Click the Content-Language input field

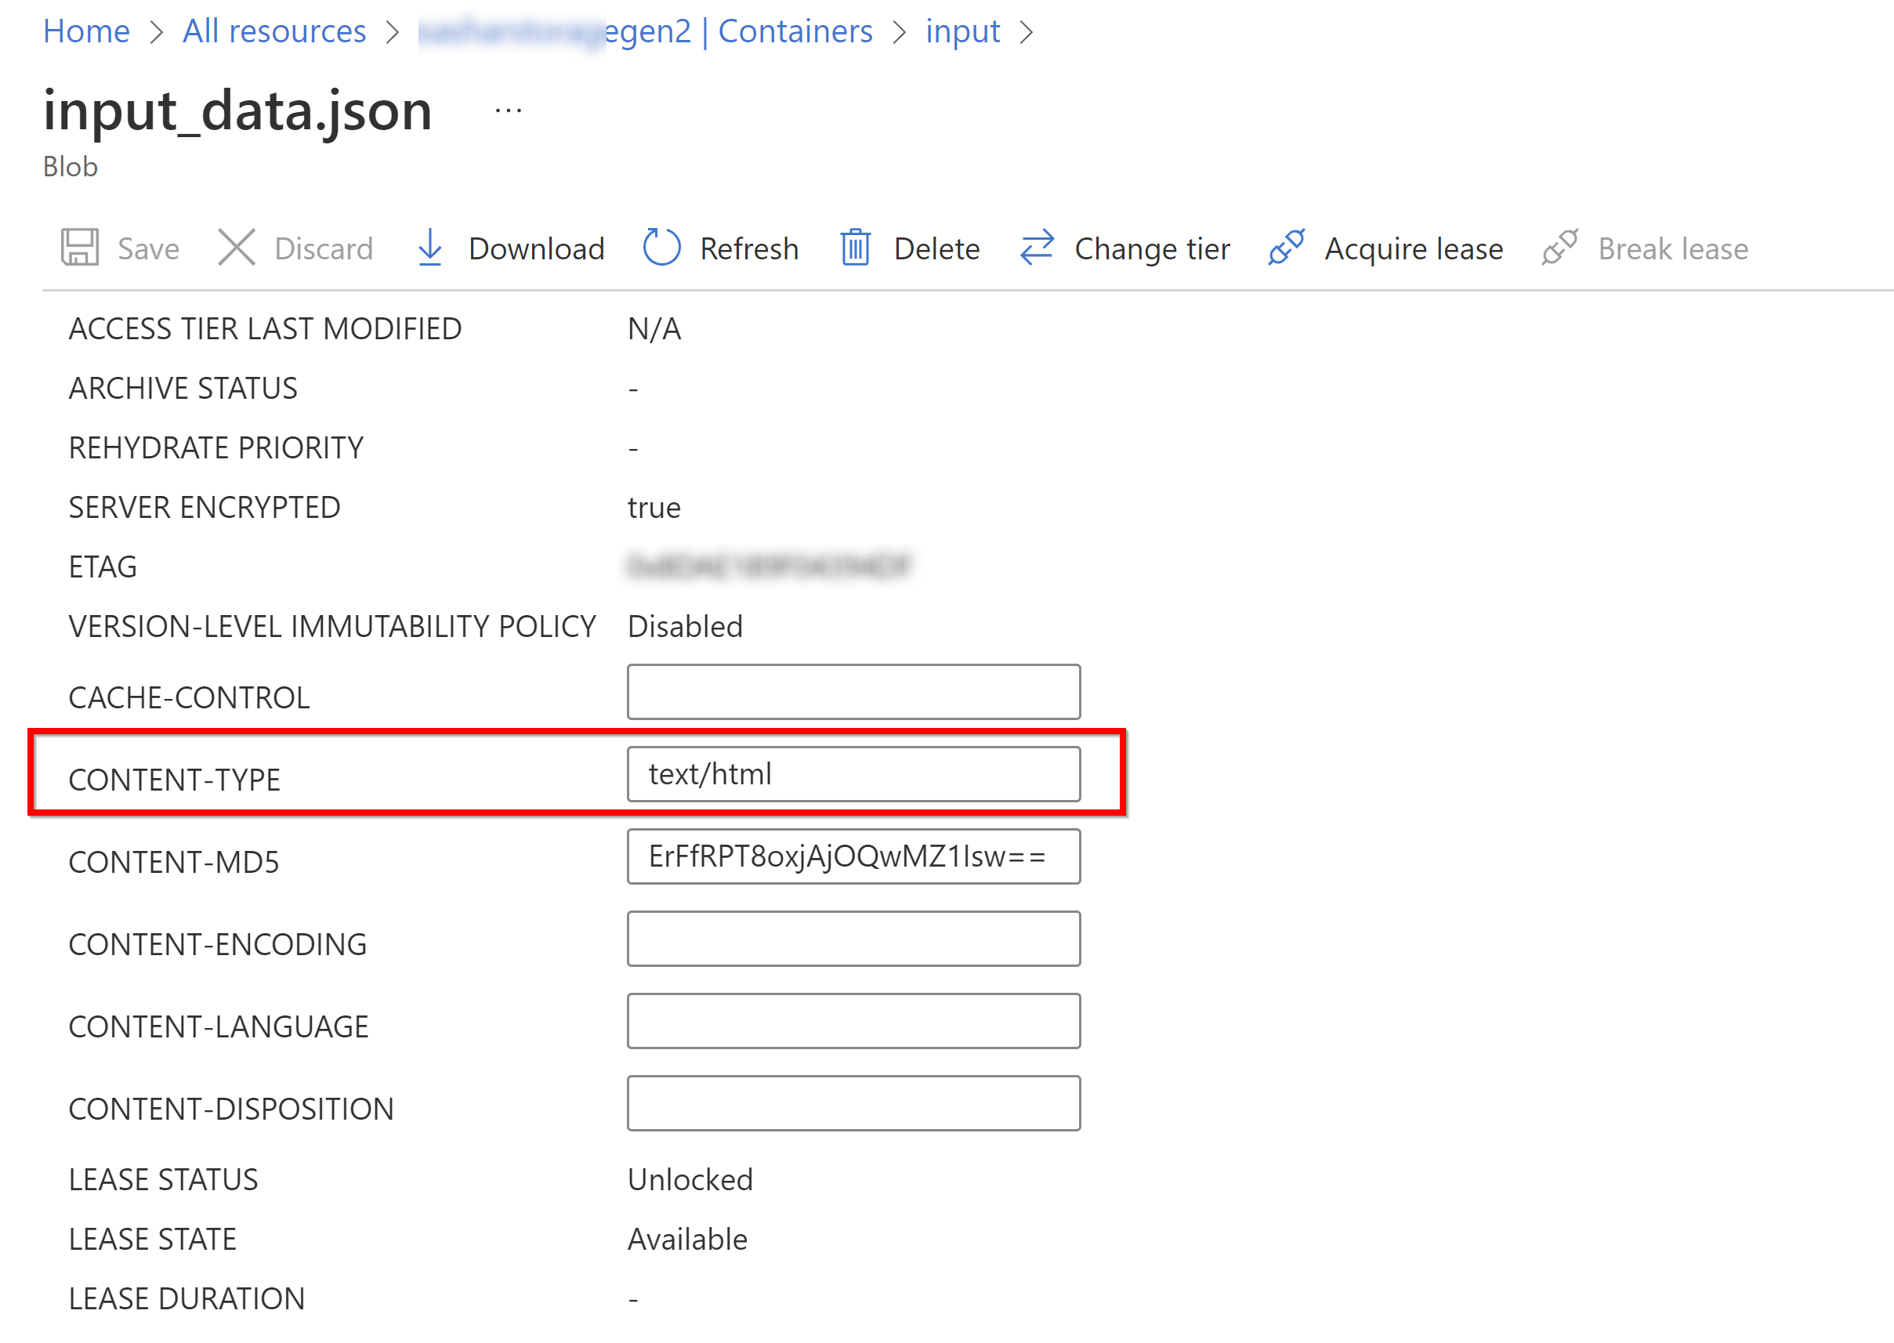pyautogui.click(x=853, y=1020)
